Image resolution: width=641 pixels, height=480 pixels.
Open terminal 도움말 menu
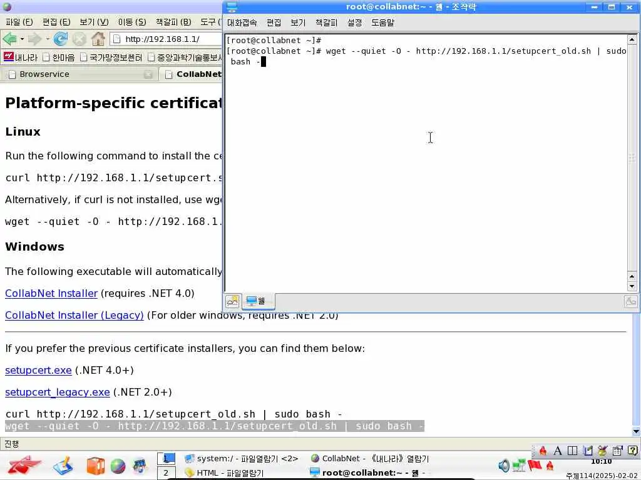click(x=382, y=23)
